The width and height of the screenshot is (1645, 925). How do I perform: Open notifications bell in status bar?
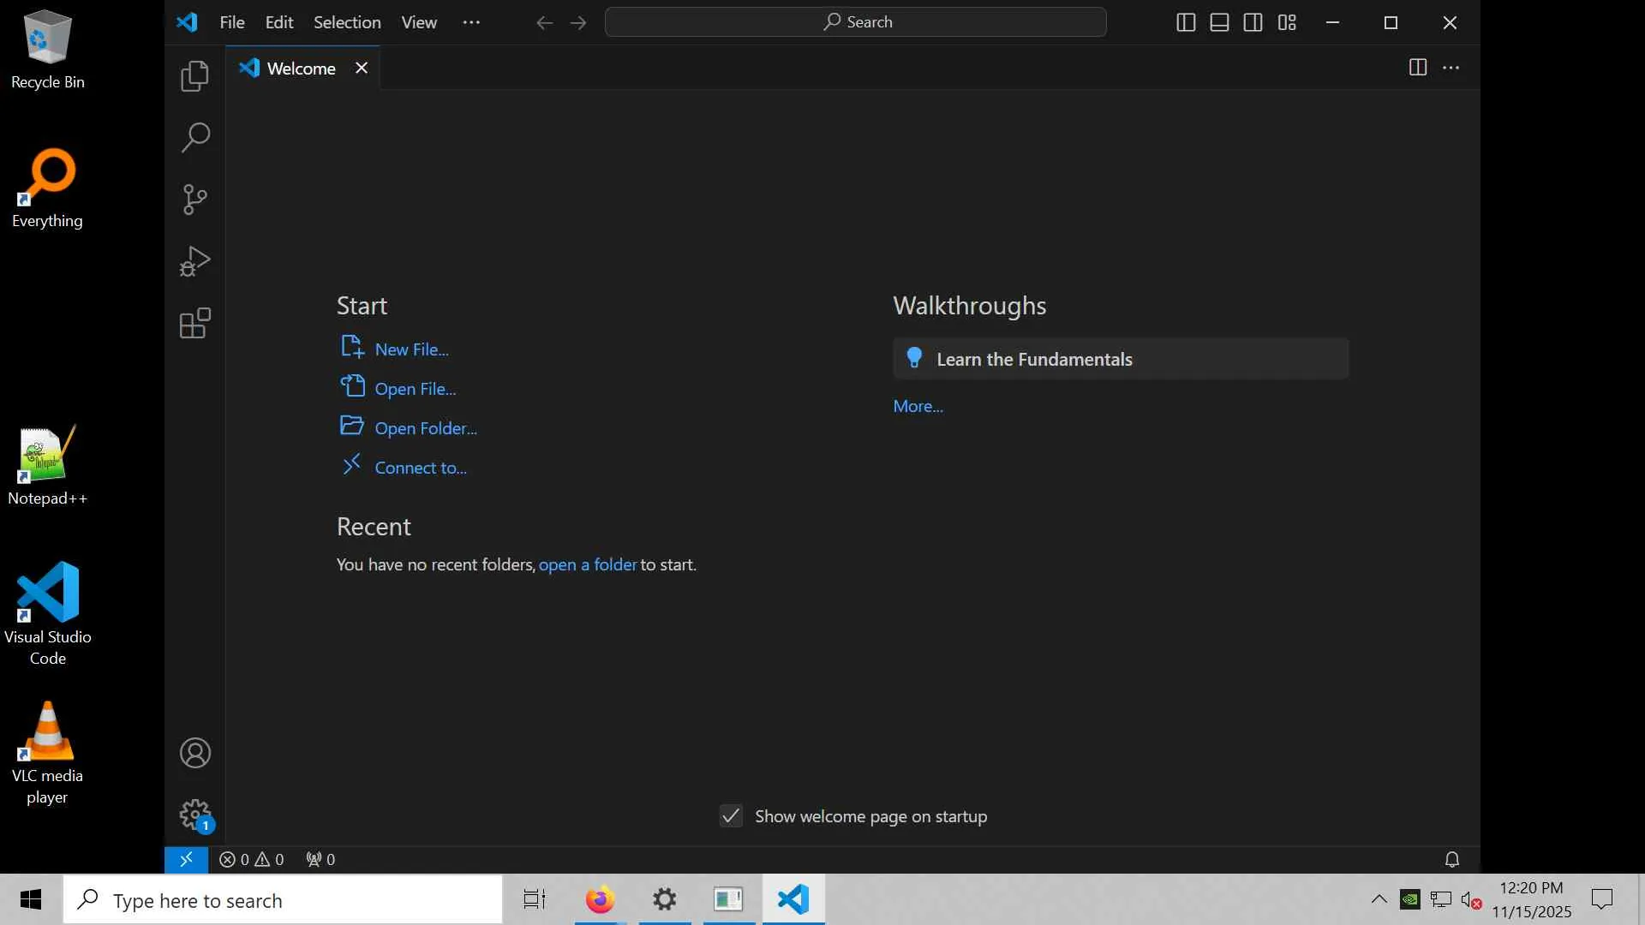pos(1451,859)
